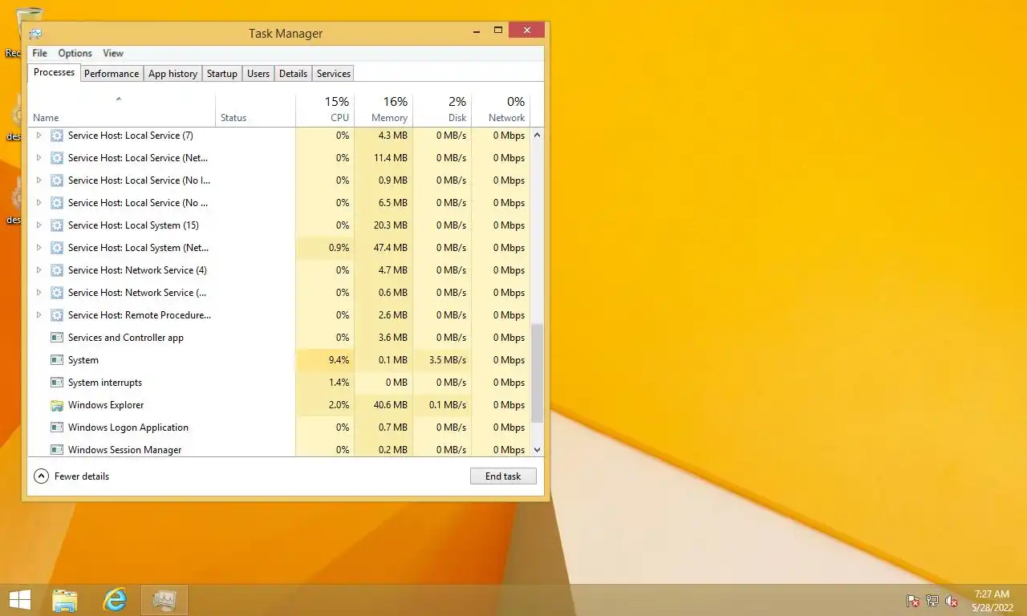The width and height of the screenshot is (1027, 616).
Task: Click the Windows Explorer folder icon in list
Action: [57, 405]
